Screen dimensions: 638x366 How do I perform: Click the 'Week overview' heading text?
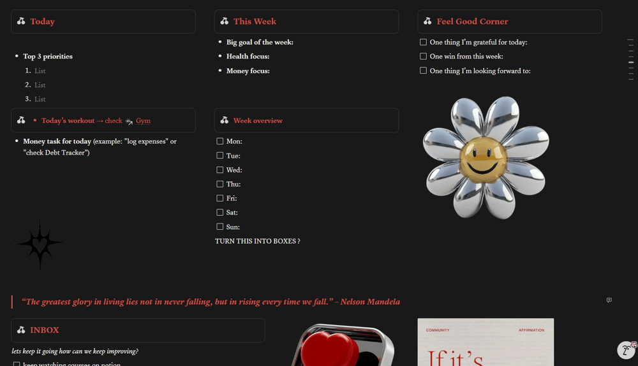click(258, 120)
